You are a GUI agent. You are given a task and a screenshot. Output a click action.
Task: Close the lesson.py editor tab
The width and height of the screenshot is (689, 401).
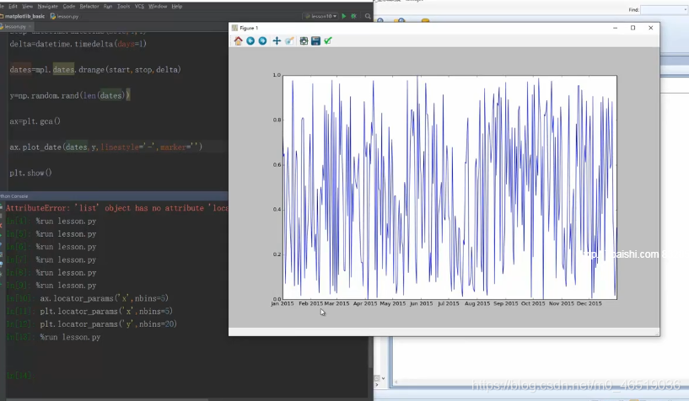pos(30,26)
